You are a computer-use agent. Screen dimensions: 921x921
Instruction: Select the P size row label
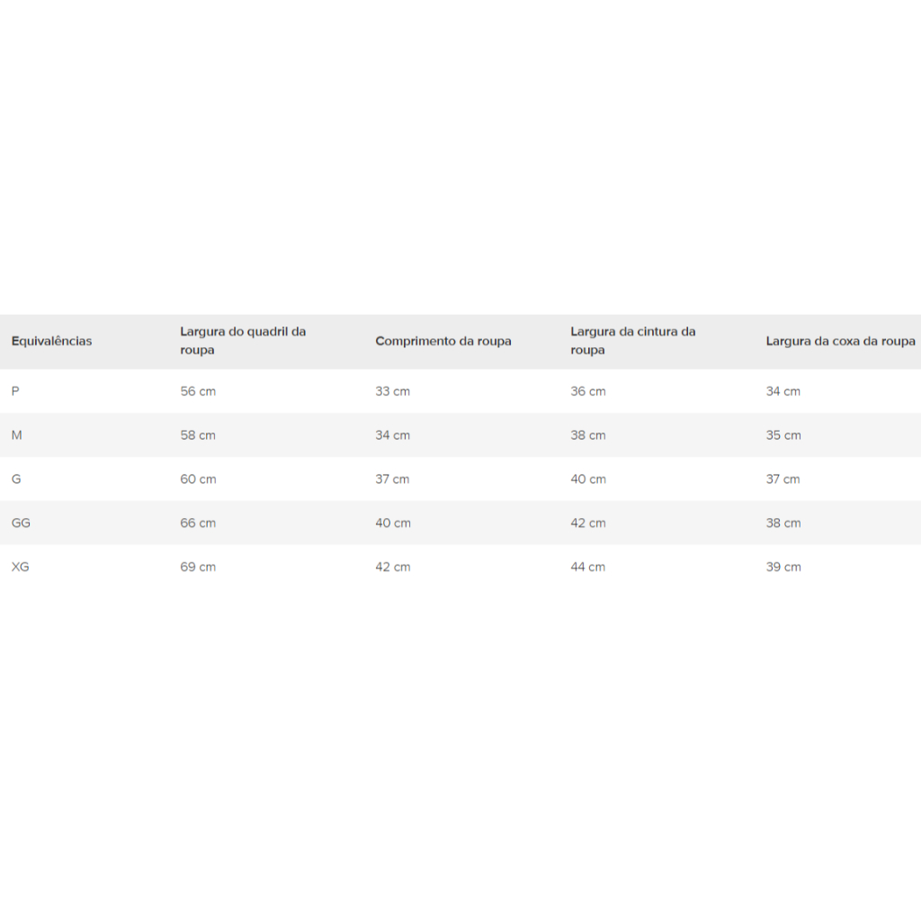pyautogui.click(x=15, y=391)
